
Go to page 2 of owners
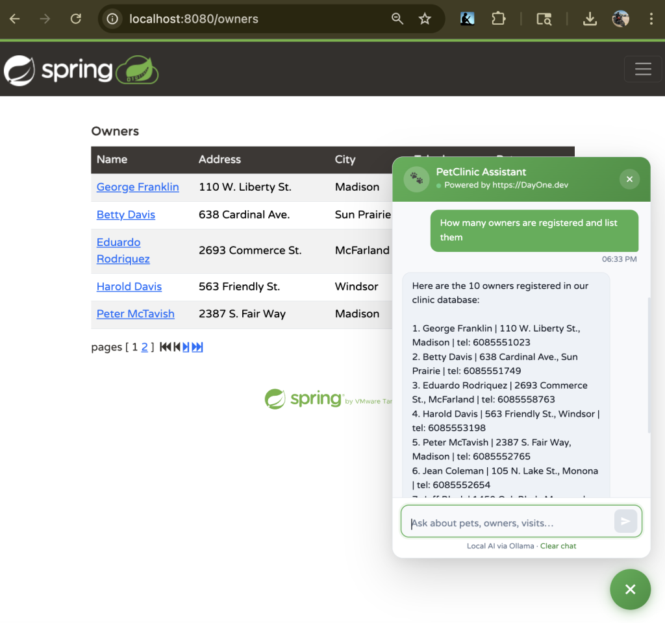pos(145,347)
